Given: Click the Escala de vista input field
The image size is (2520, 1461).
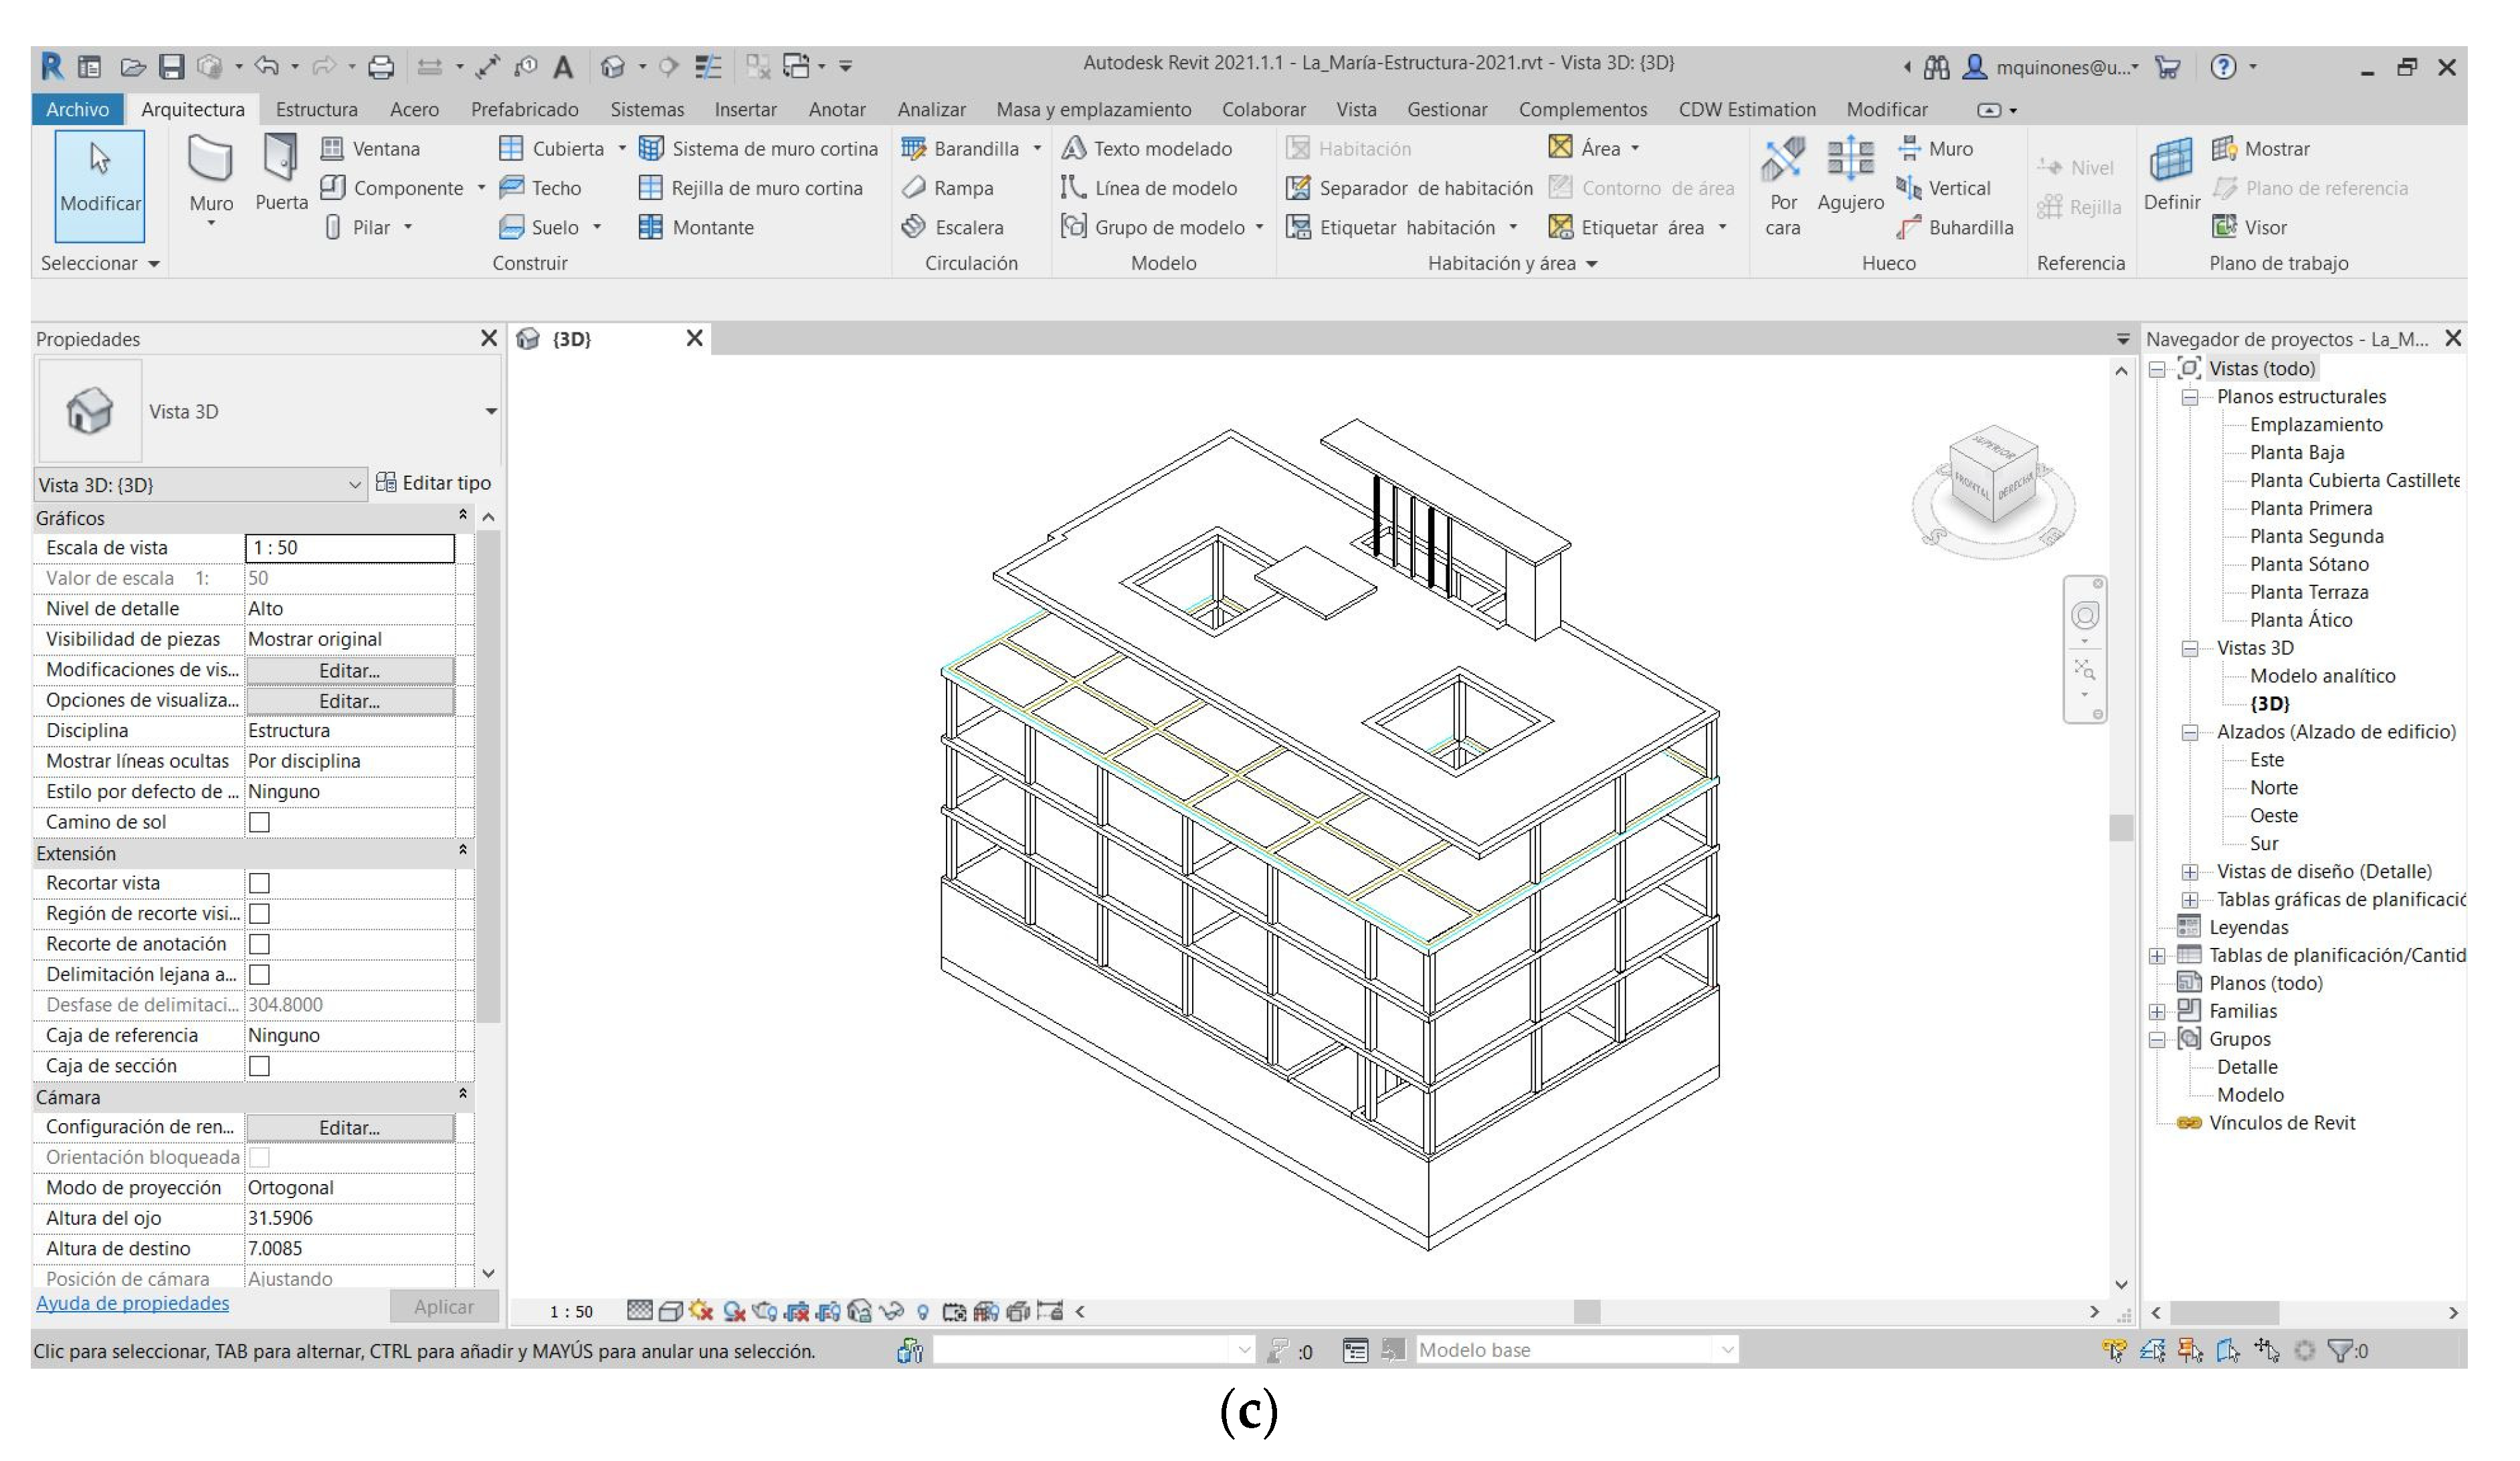Looking at the screenshot, I should 350,549.
